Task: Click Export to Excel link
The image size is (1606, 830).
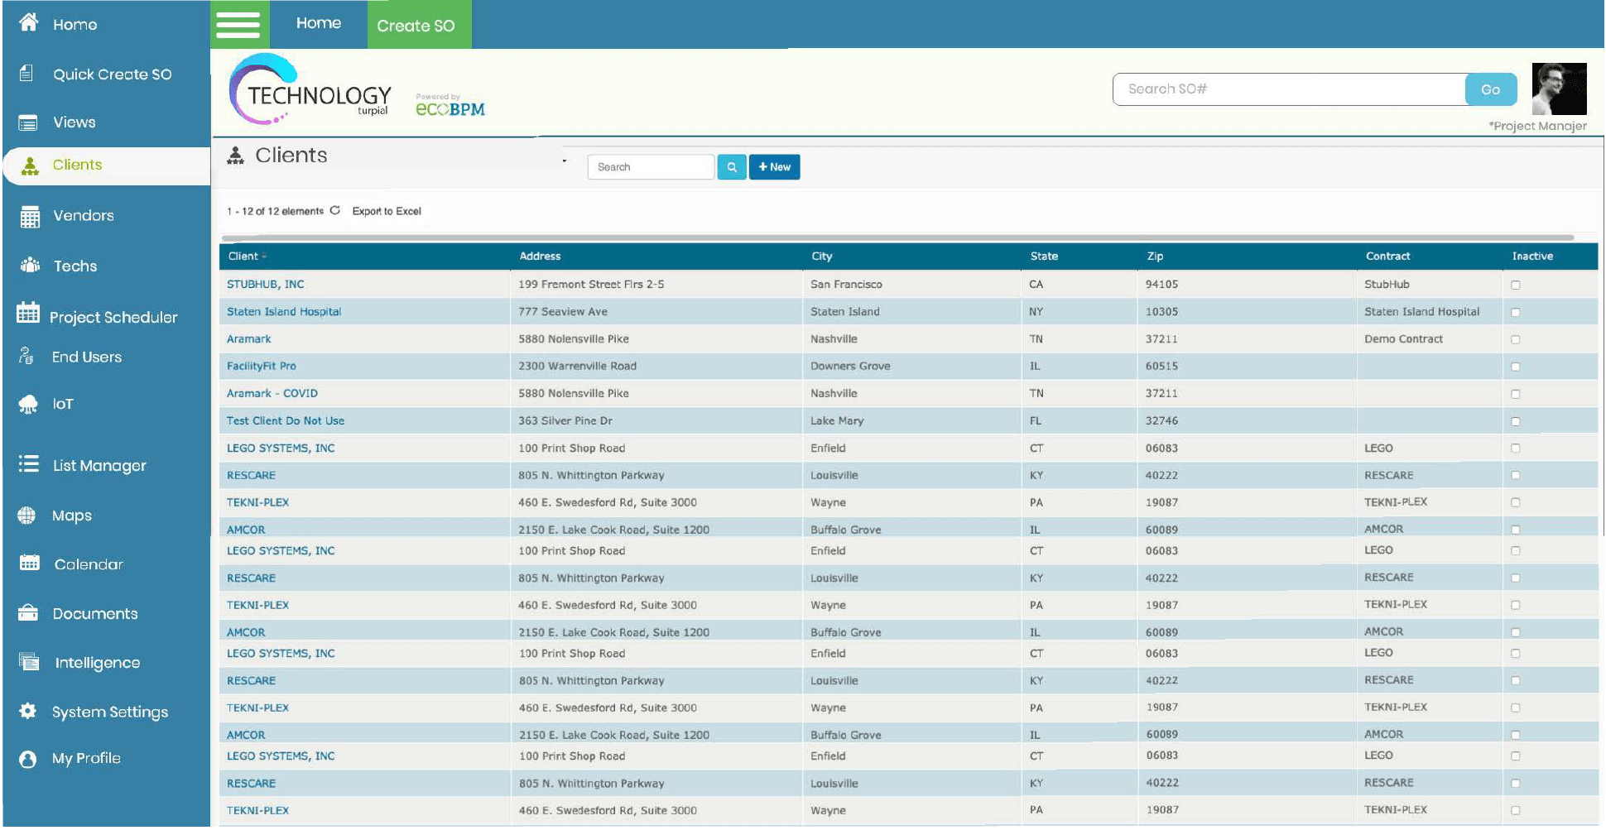Action: pyautogui.click(x=387, y=212)
